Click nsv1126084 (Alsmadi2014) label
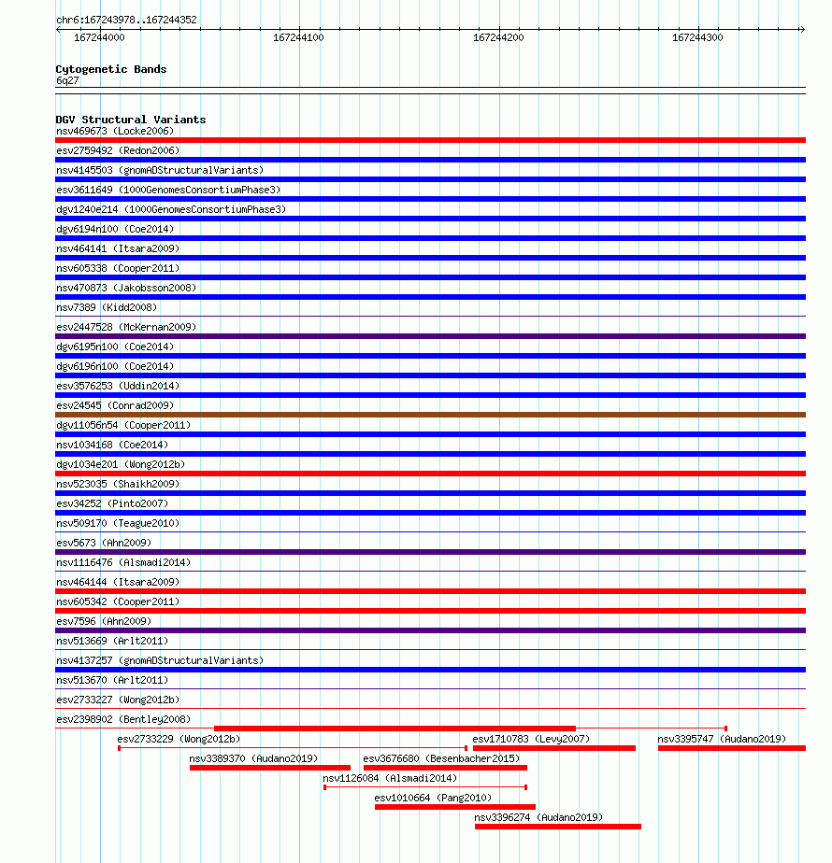This screenshot has width=832, height=863. (x=390, y=778)
